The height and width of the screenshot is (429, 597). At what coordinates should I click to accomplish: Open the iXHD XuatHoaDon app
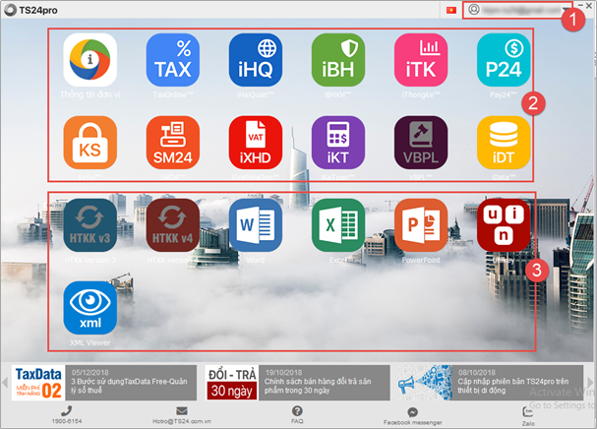coord(256,143)
